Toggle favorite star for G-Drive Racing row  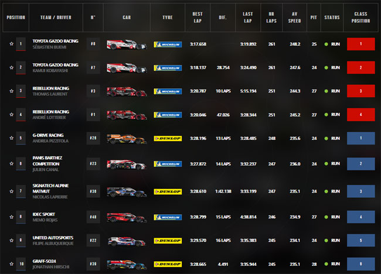point(11,138)
